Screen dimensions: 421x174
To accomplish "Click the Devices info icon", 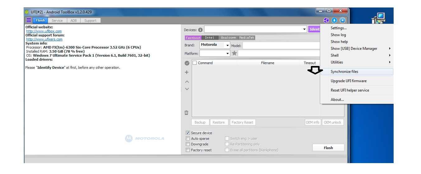I will pyautogui.click(x=200, y=30).
